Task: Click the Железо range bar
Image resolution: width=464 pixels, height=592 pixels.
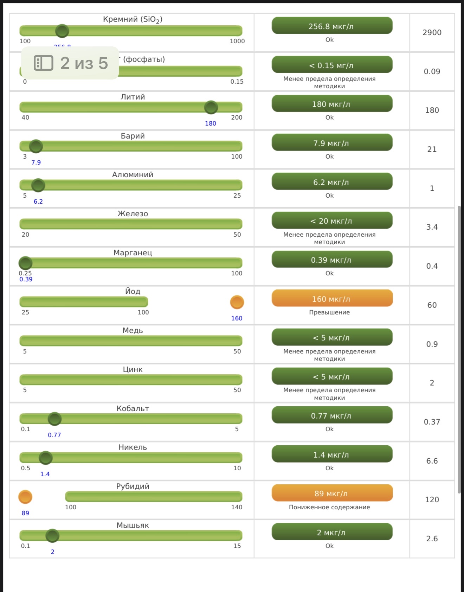Action: click(131, 224)
